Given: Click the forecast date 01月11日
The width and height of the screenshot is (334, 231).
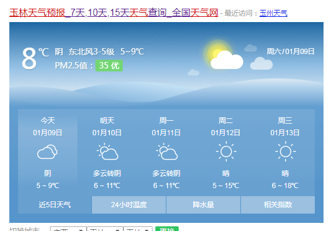Looking at the screenshot, I should (x=166, y=133).
